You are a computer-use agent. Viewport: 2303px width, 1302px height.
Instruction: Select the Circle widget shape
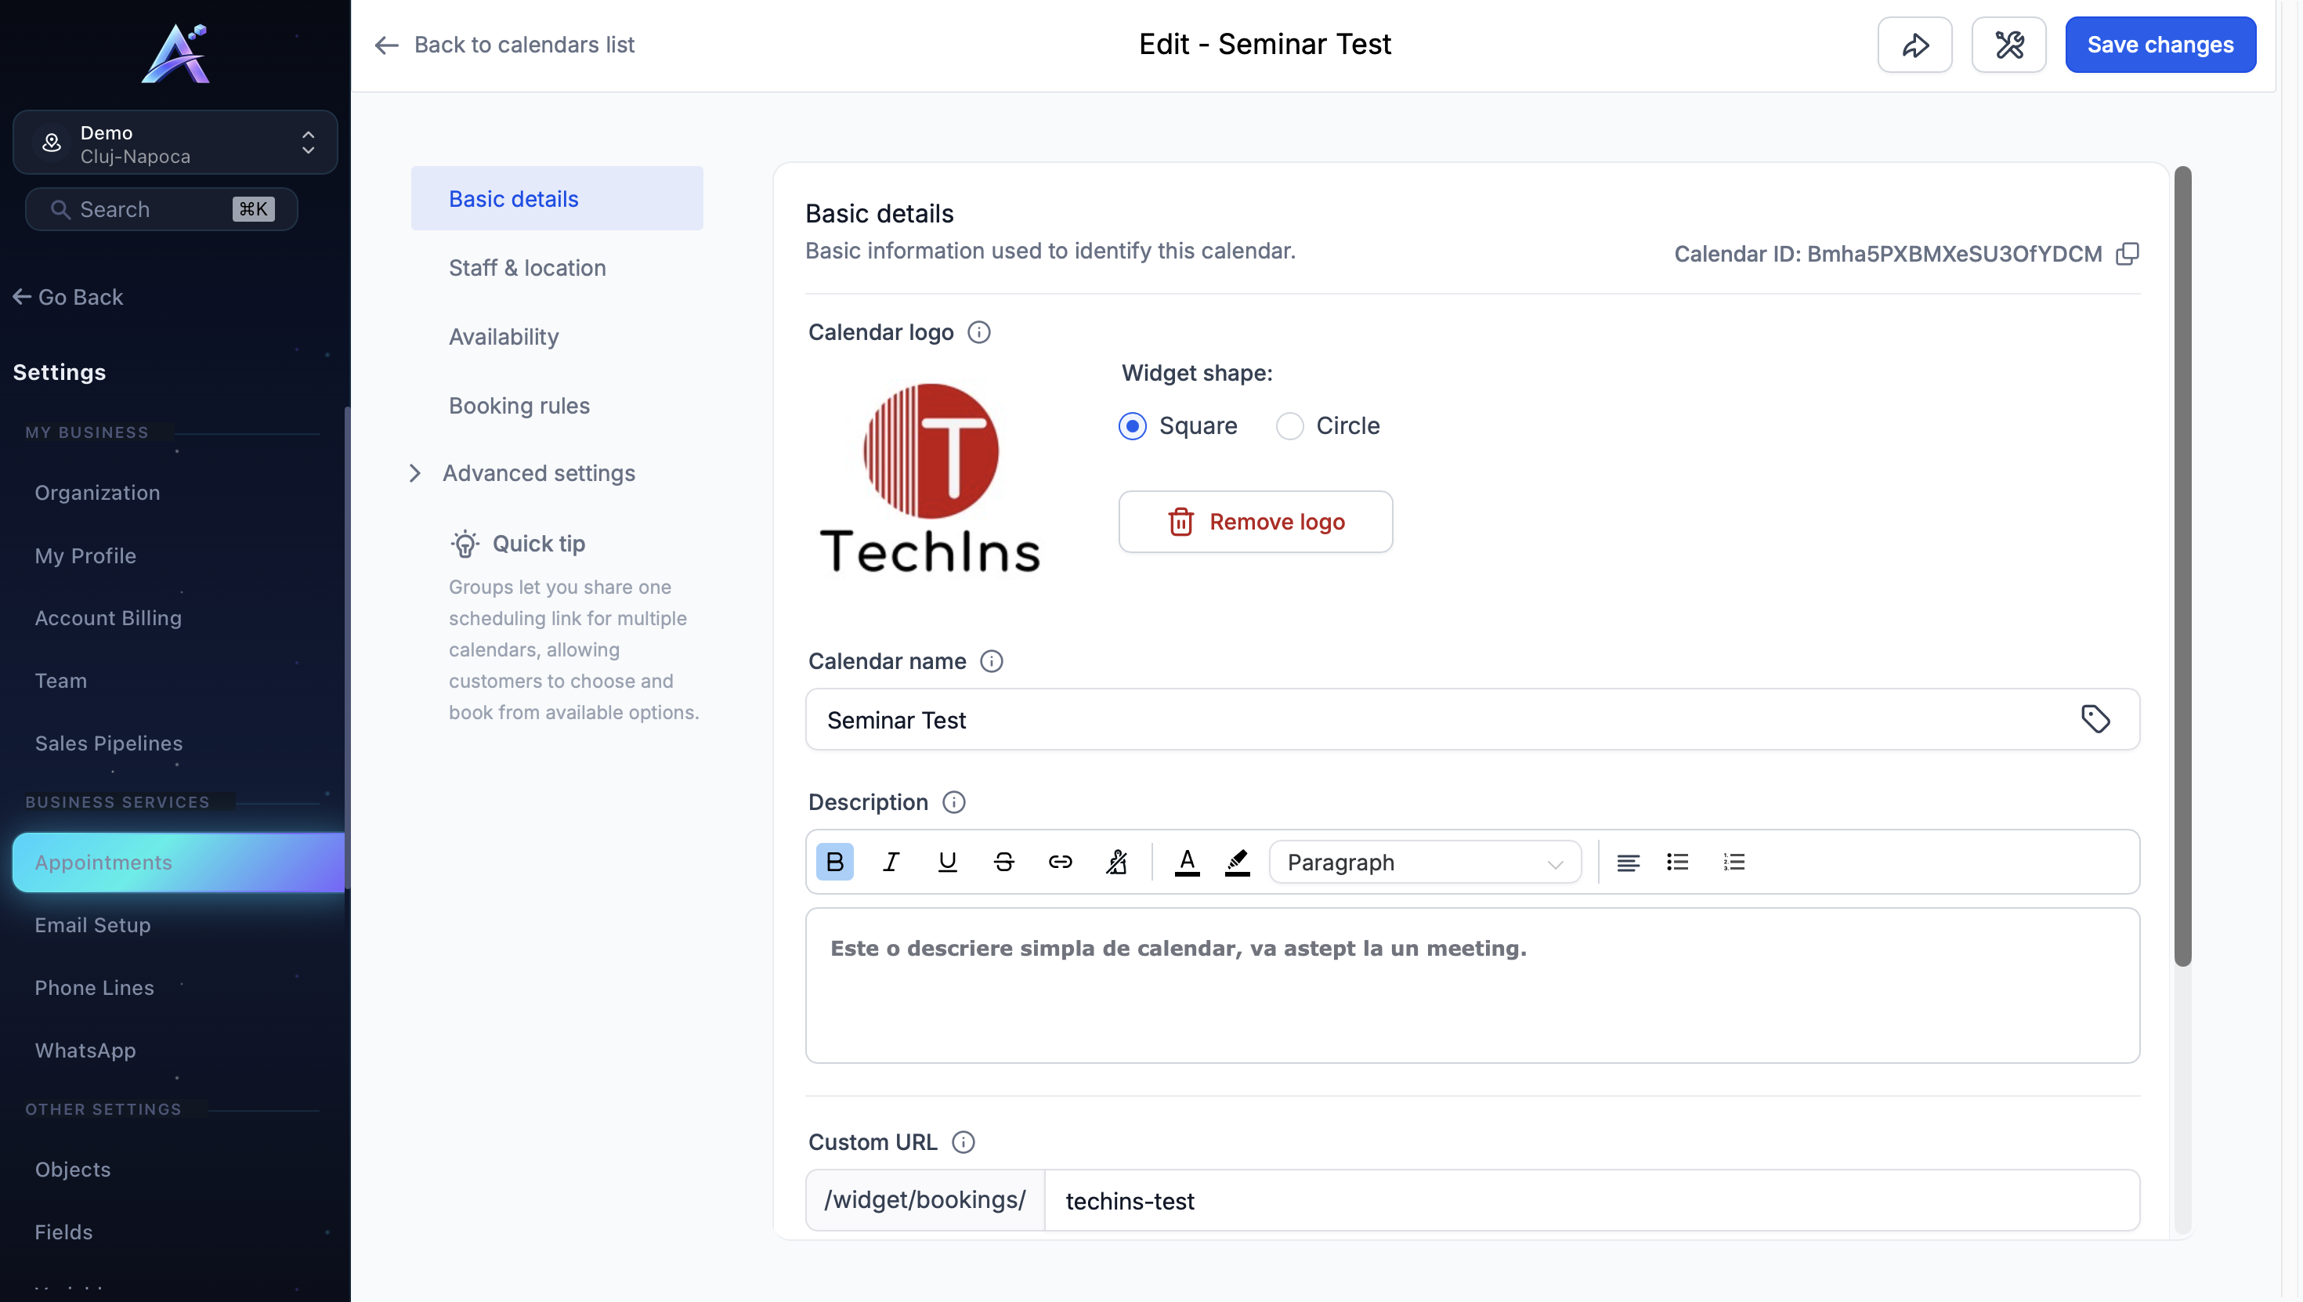[x=1289, y=425]
